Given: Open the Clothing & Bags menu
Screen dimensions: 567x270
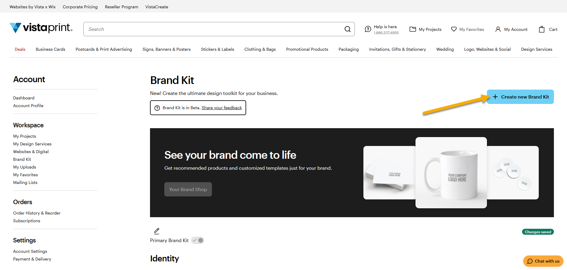Looking at the screenshot, I should pos(260,49).
